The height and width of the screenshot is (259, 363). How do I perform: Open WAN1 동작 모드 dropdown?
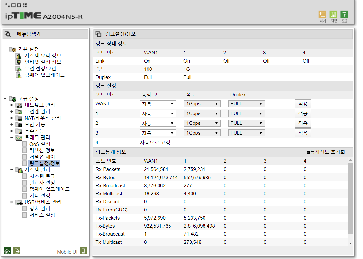158,104
